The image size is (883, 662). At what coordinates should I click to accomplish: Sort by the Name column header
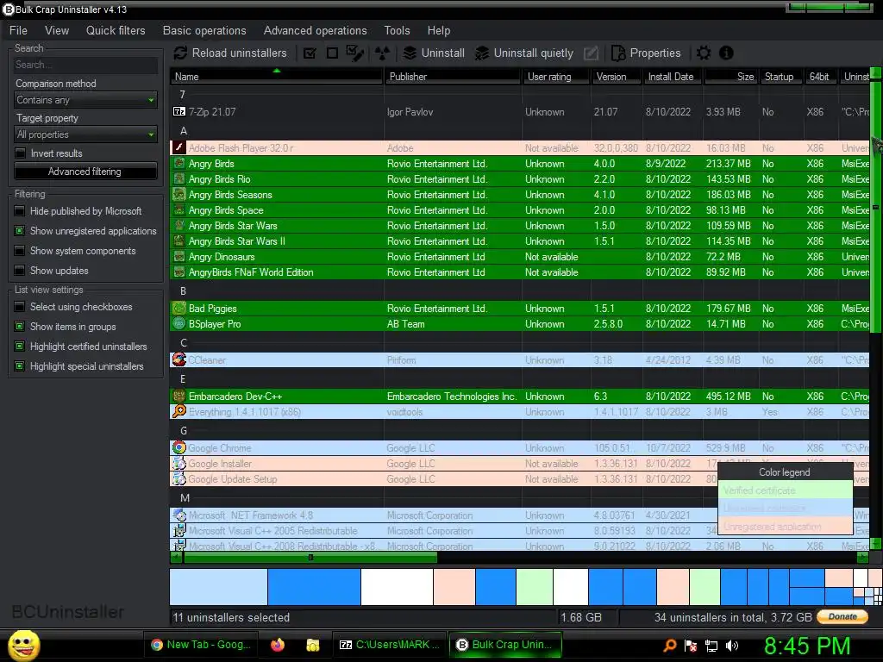click(277, 77)
